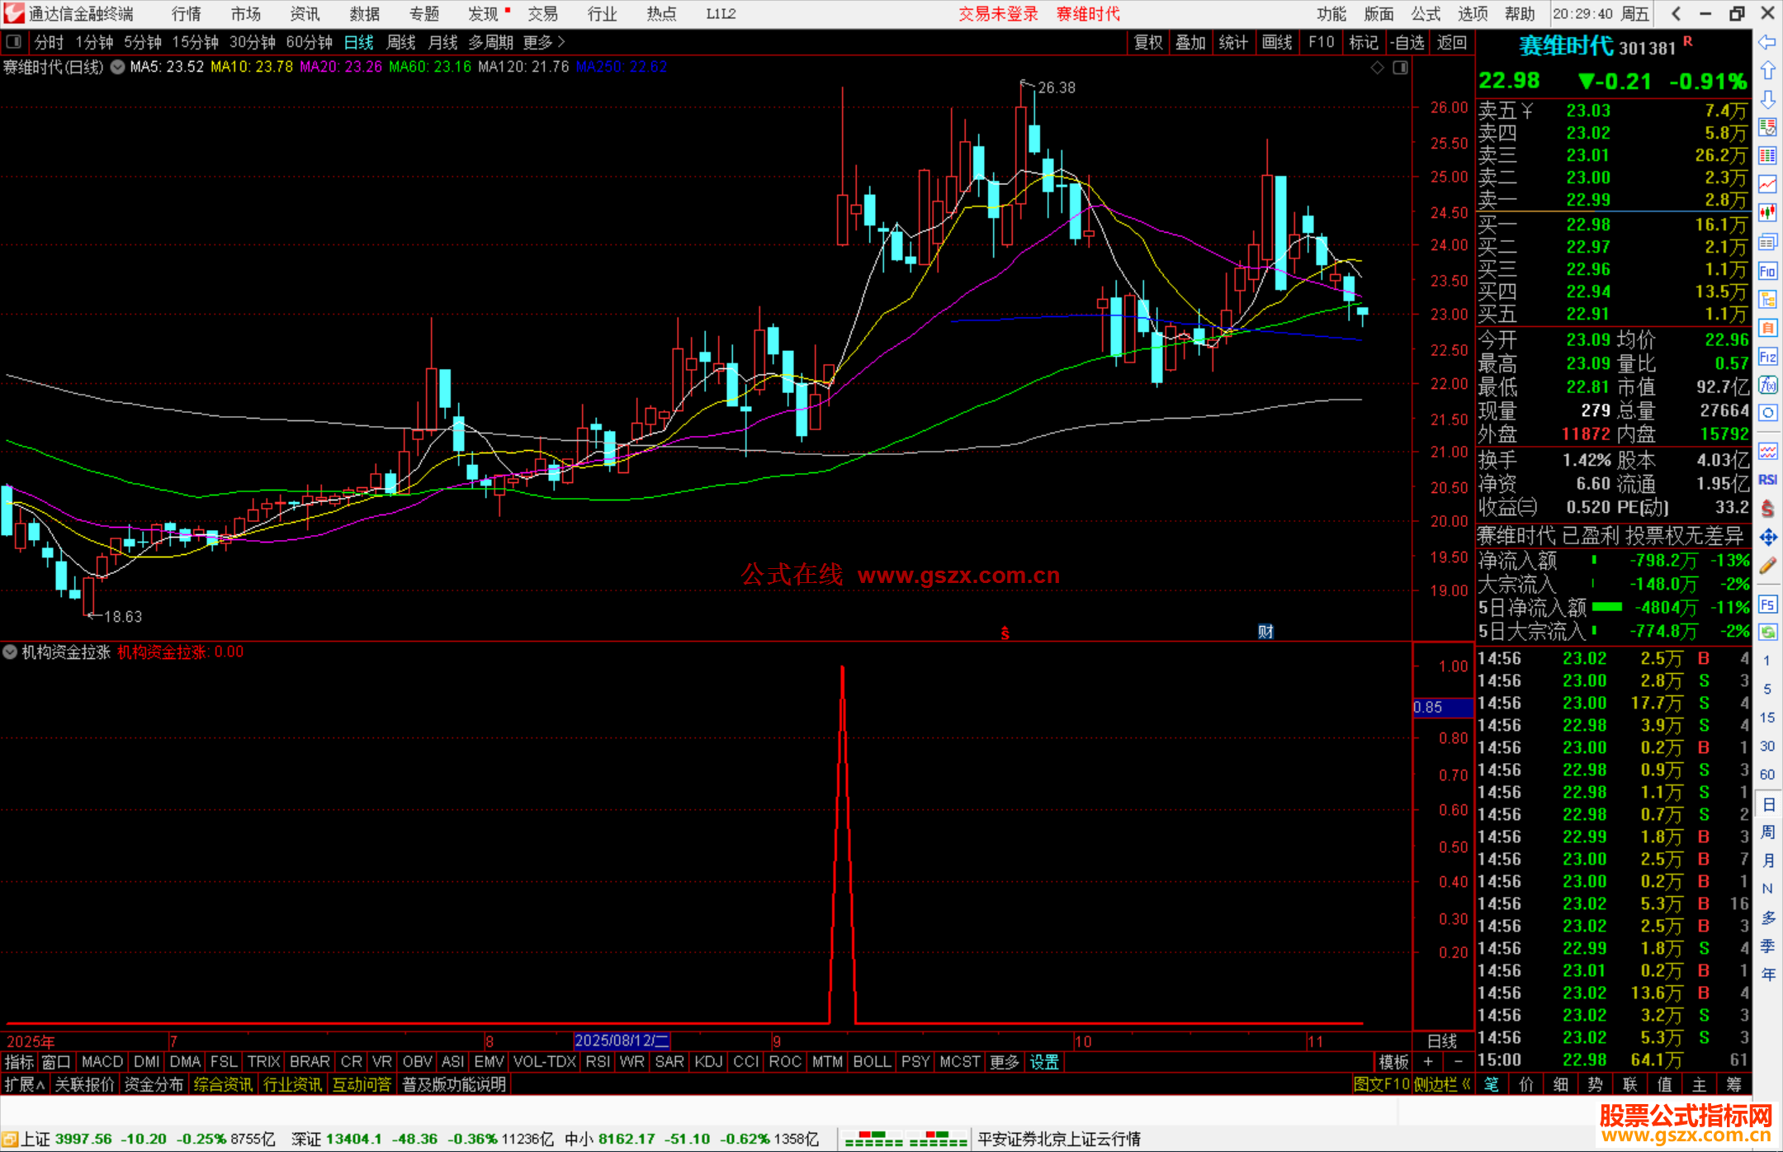Toggle the 机构资金拉涨 indicator round button
The image size is (1783, 1152).
point(10,652)
